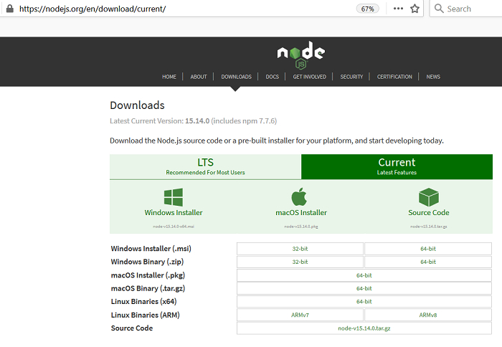Viewport: 502px width, 347px height.
Task: Click the version number 15.14.0
Action: coord(197,121)
